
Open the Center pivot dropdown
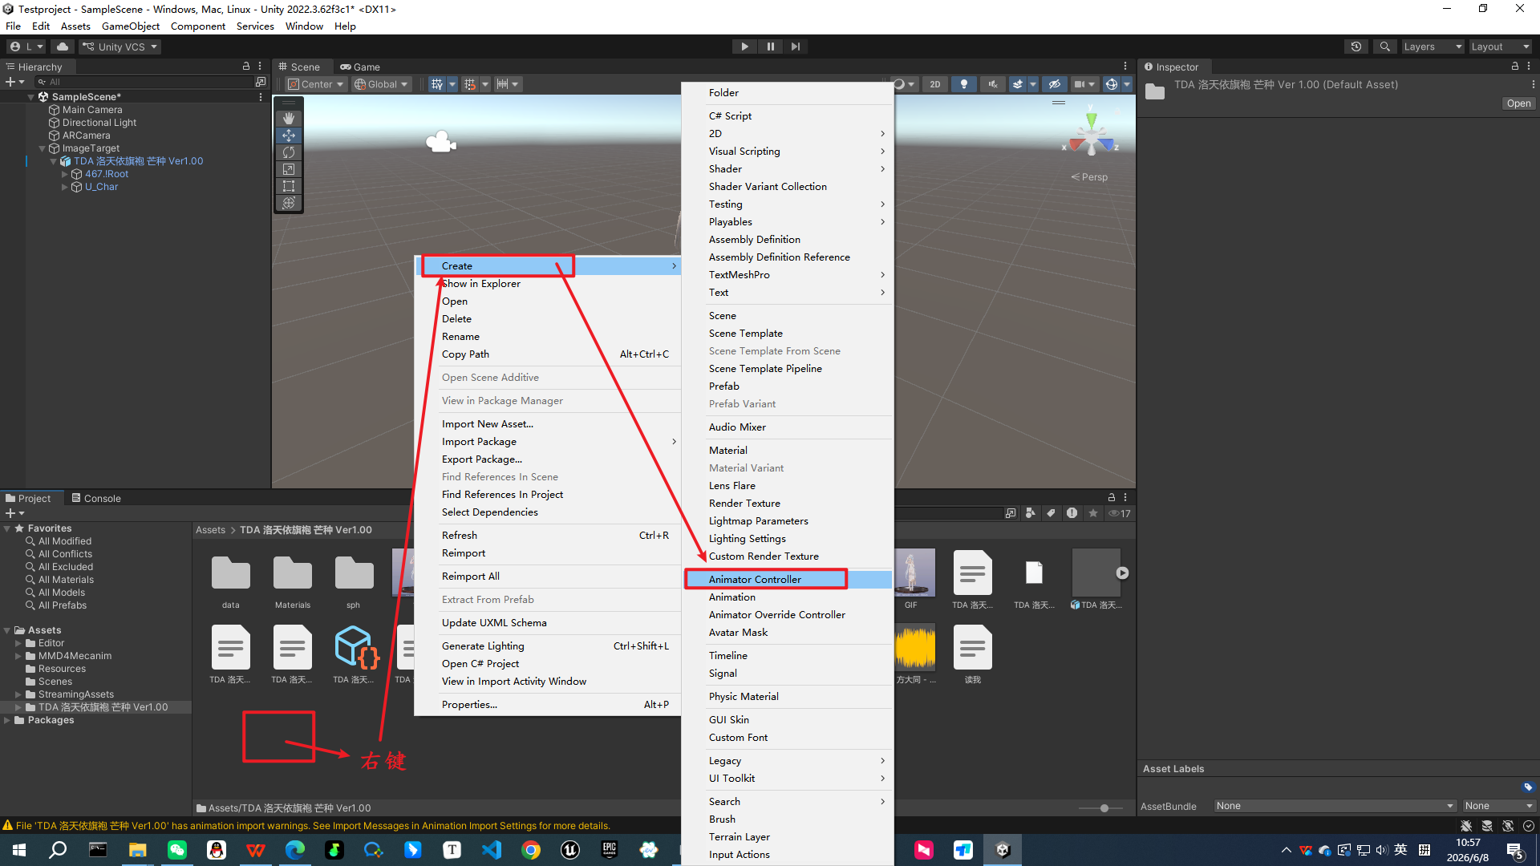point(316,84)
